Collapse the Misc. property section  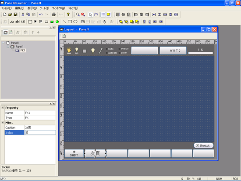pos(3,123)
